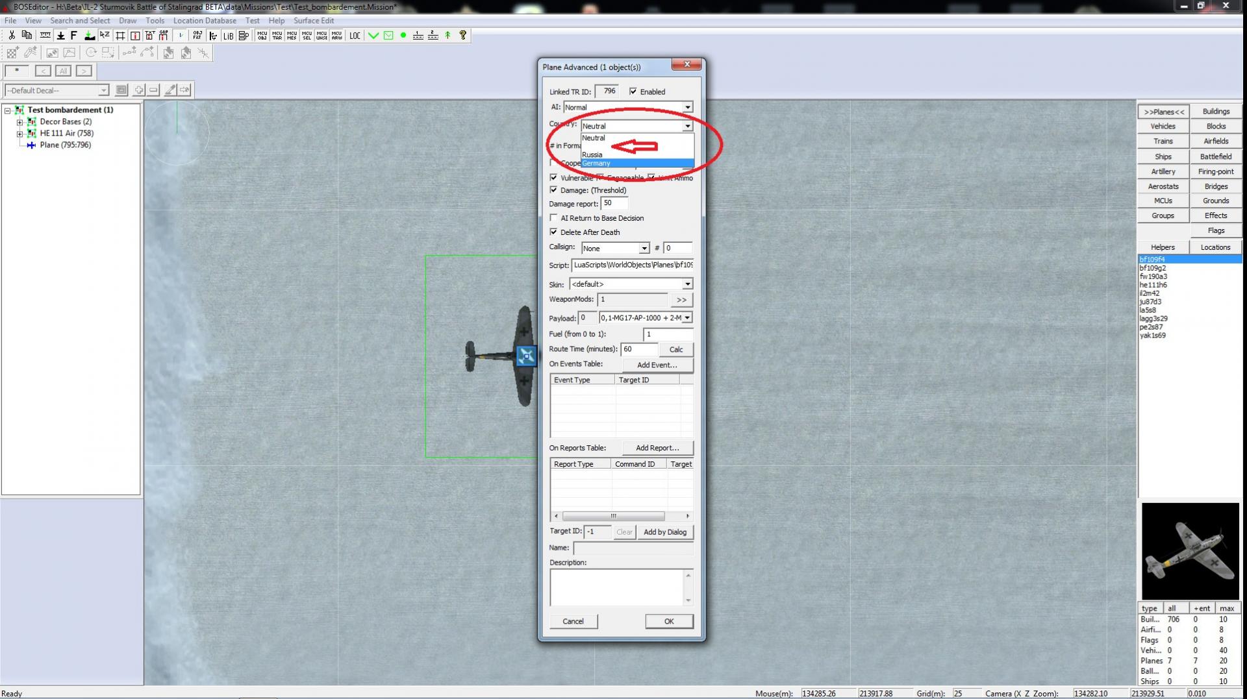Toggle the Enabled checkbox
The image size is (1247, 699).
[x=633, y=92]
